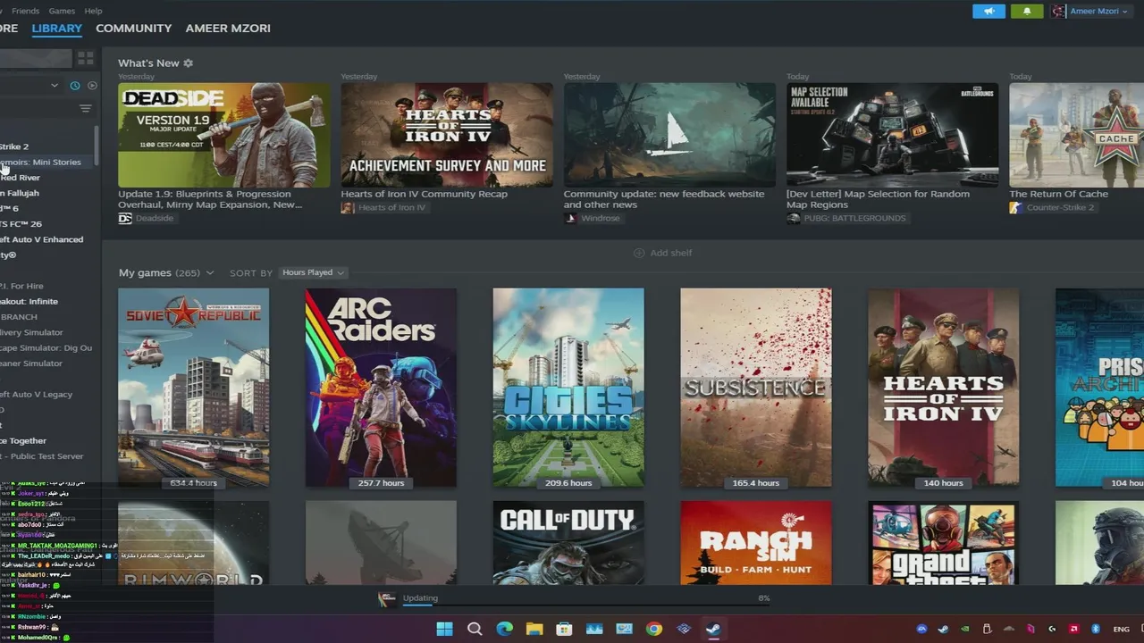Screen dimensions: 1144x643
Task: Toggle the Recent clock filter icon
Action: (75, 86)
